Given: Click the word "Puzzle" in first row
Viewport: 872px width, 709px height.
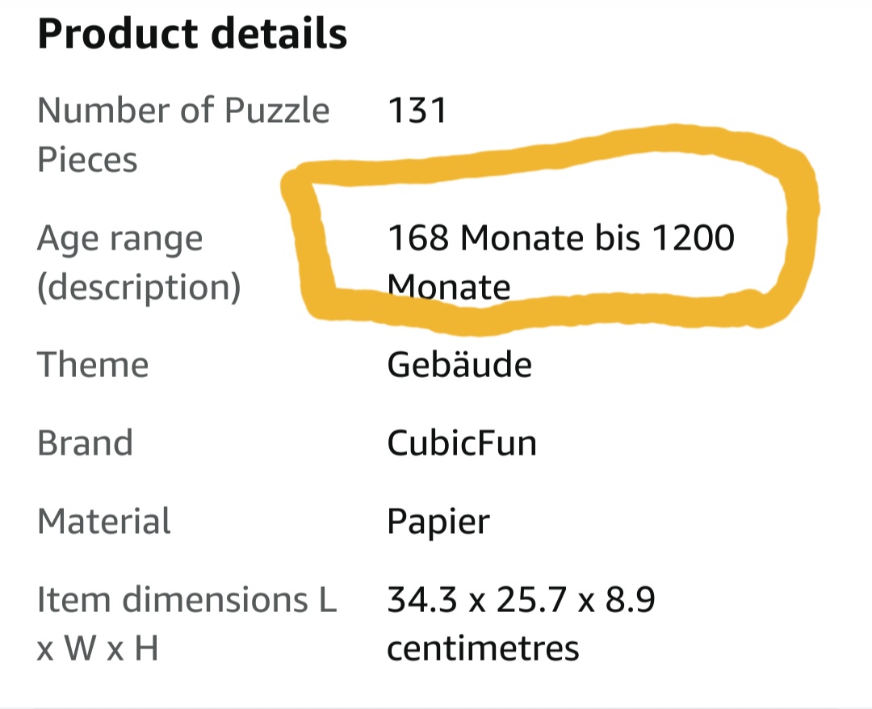Looking at the screenshot, I should 276,111.
